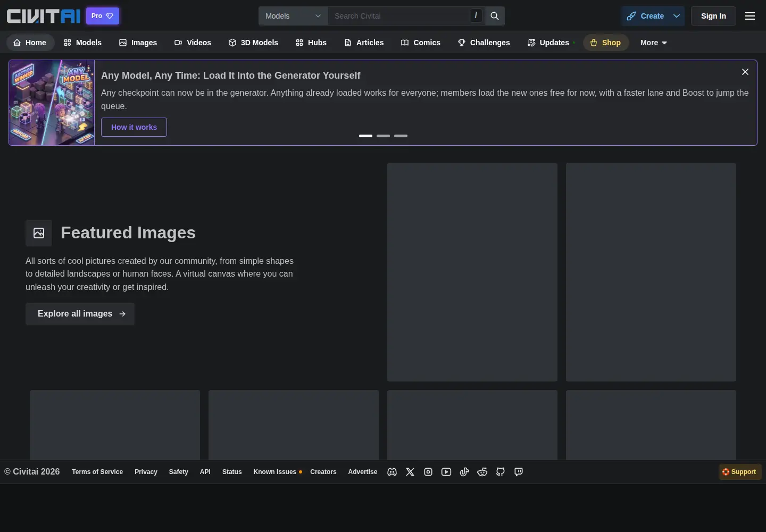This screenshot has height=532, width=766.
Task: Go to the Articles tab
Action: click(x=364, y=43)
